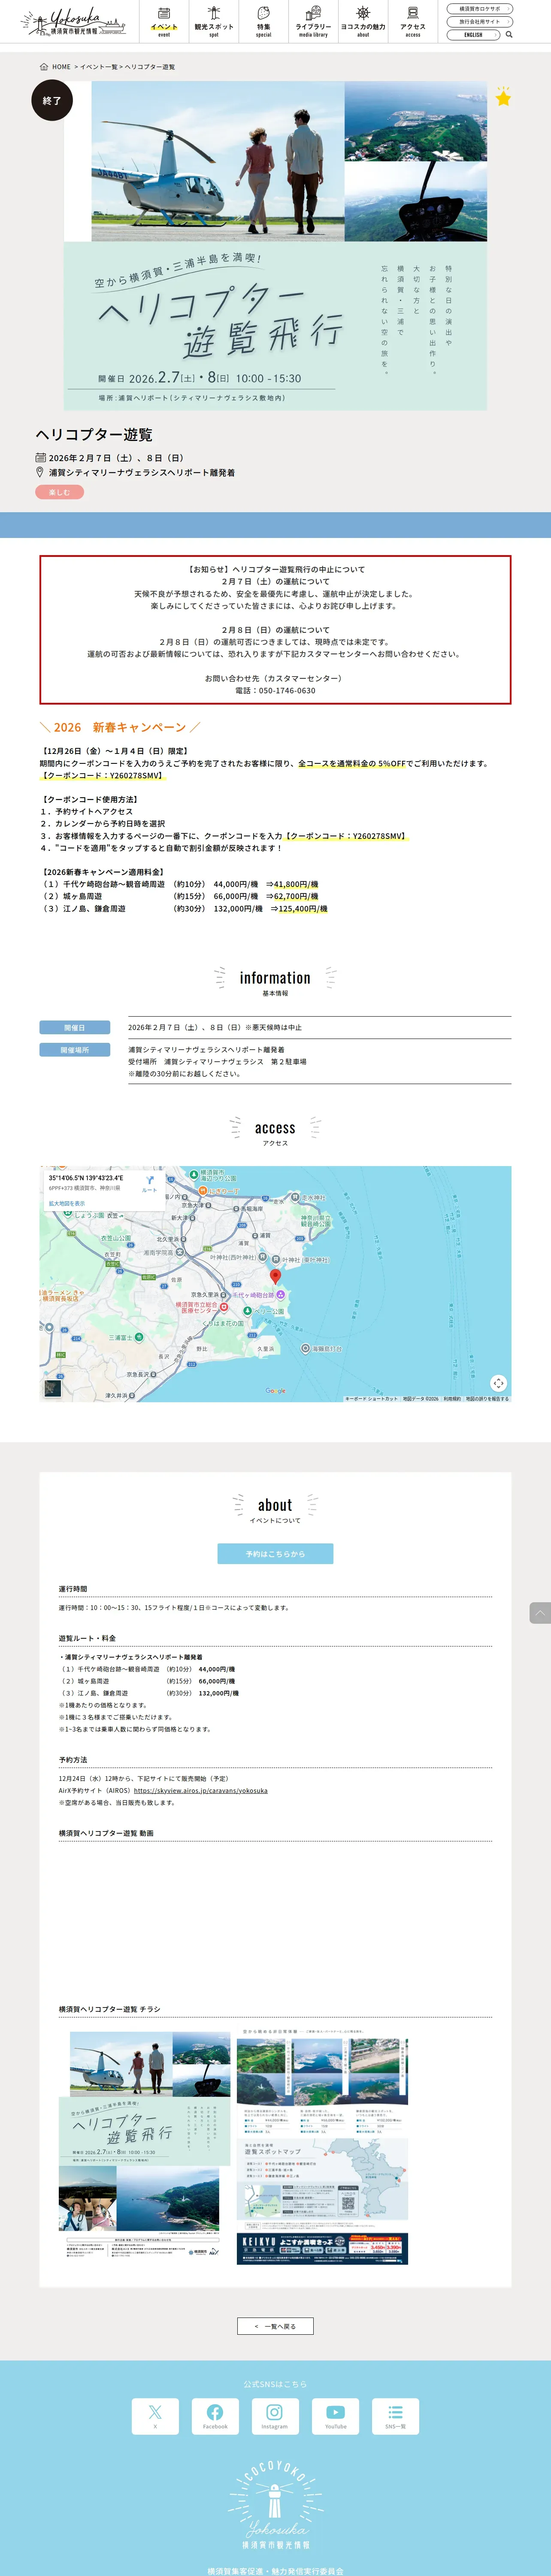Open the ヨコスカの魅力 about menu
This screenshot has height=2576, width=551.
coord(363,22)
